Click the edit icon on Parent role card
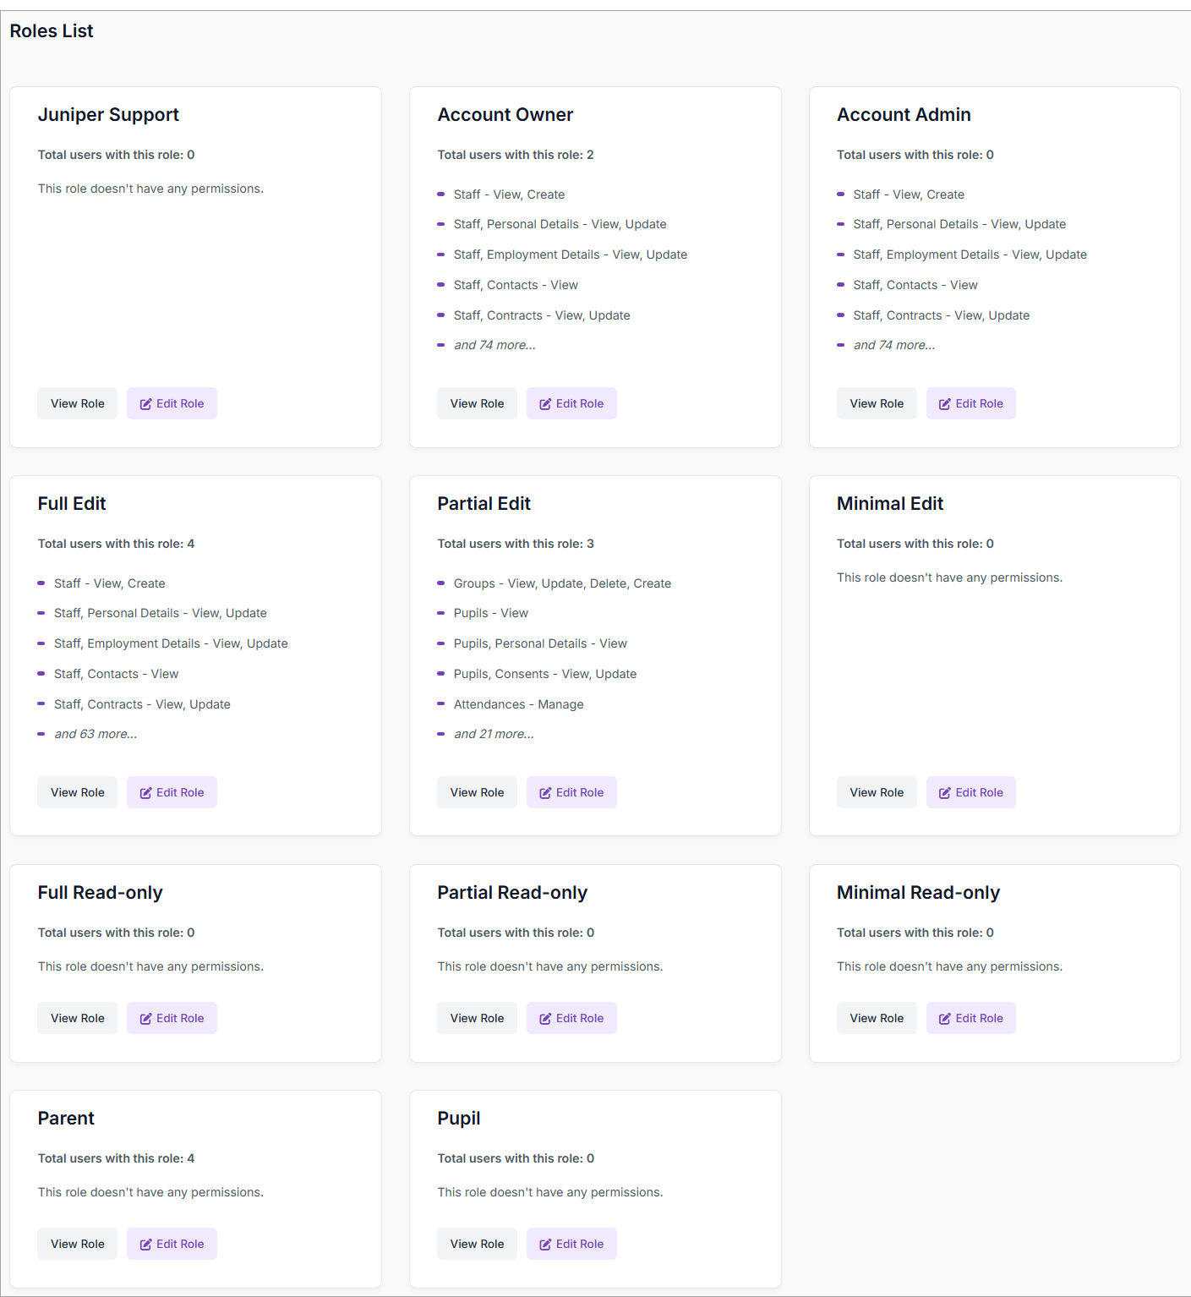 (x=145, y=1245)
